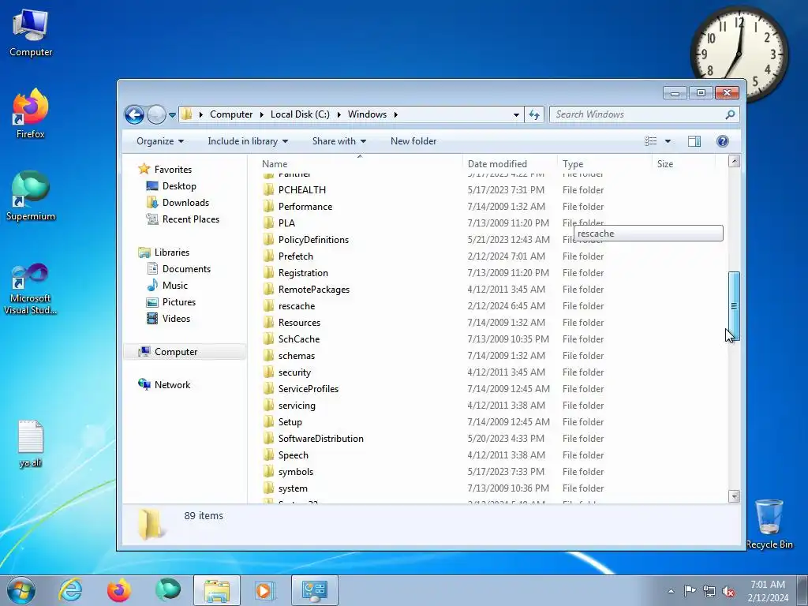This screenshot has height=606, width=808.
Task: Open Explorer help button
Action: click(723, 141)
